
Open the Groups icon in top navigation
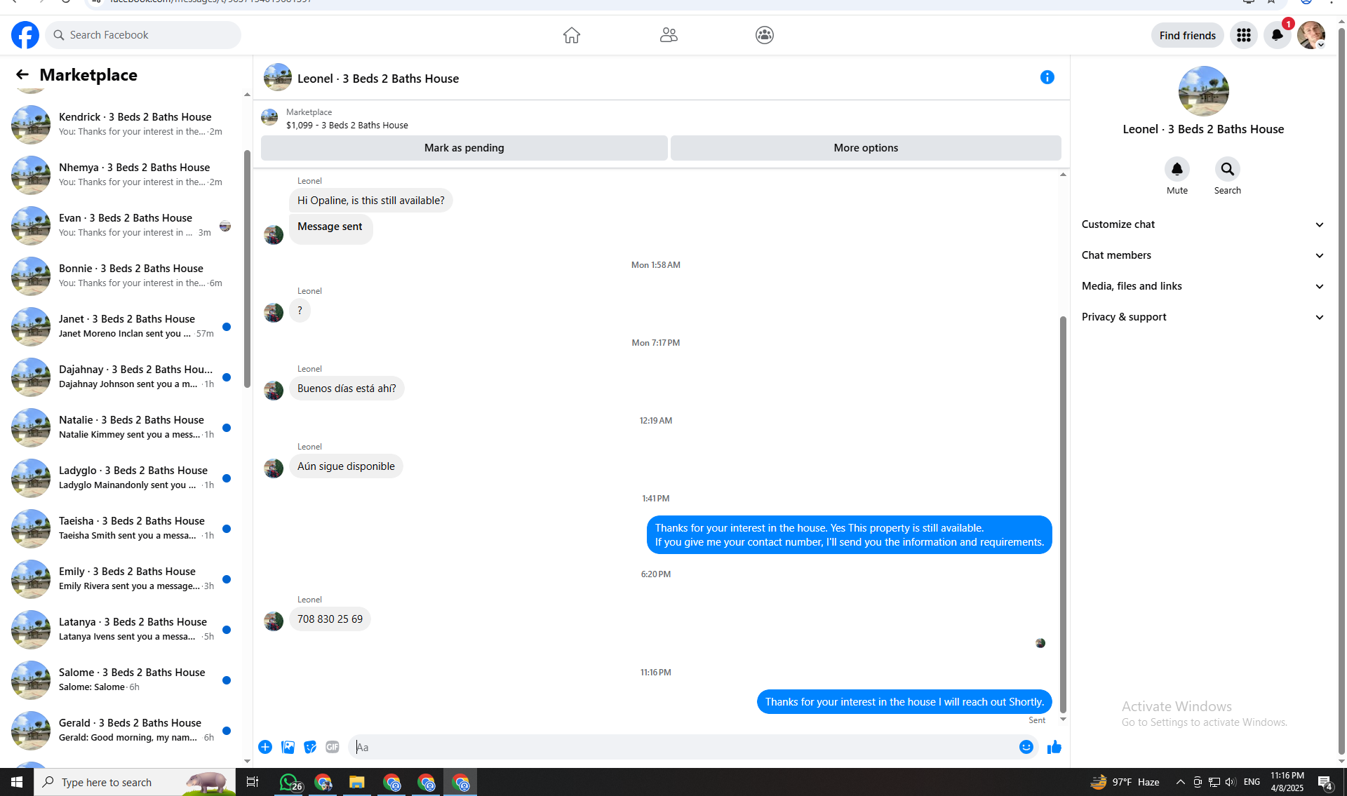coord(764,35)
